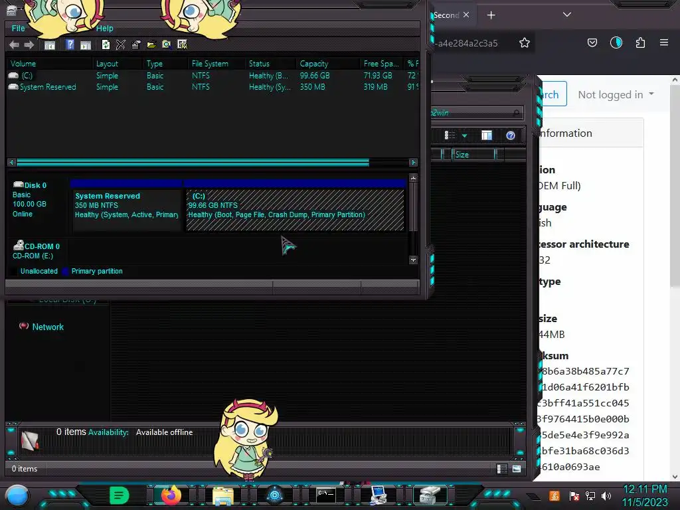Select Network in Explorer navigation pane
The image size is (680, 510).
pyautogui.click(x=48, y=327)
